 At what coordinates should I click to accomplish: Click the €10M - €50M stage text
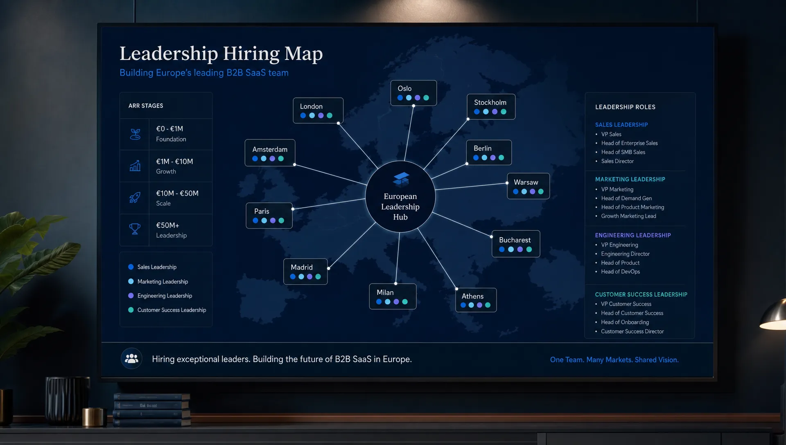click(x=177, y=193)
